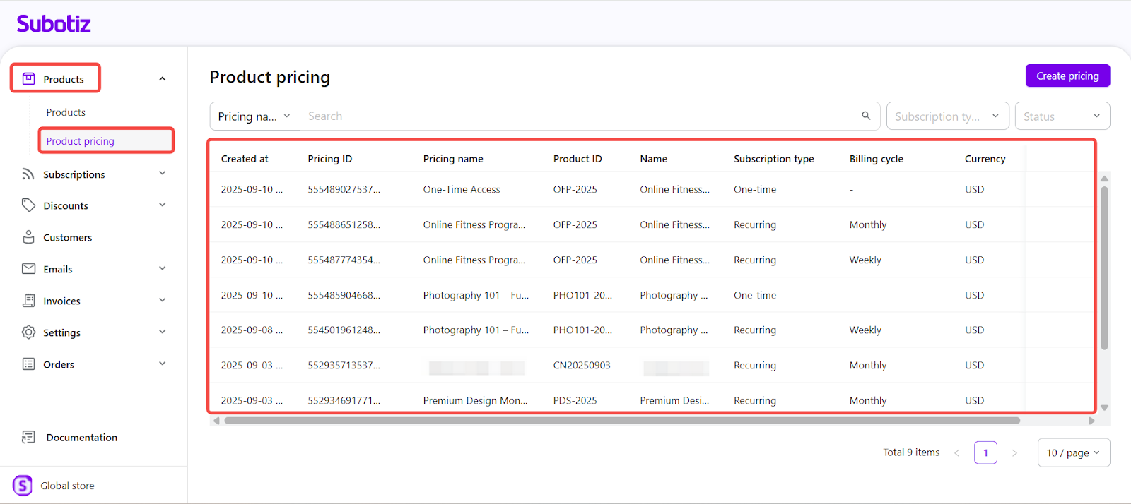The image size is (1131, 504).
Task: Click the Subscriptions feed icon in sidebar
Action: [x=28, y=174]
